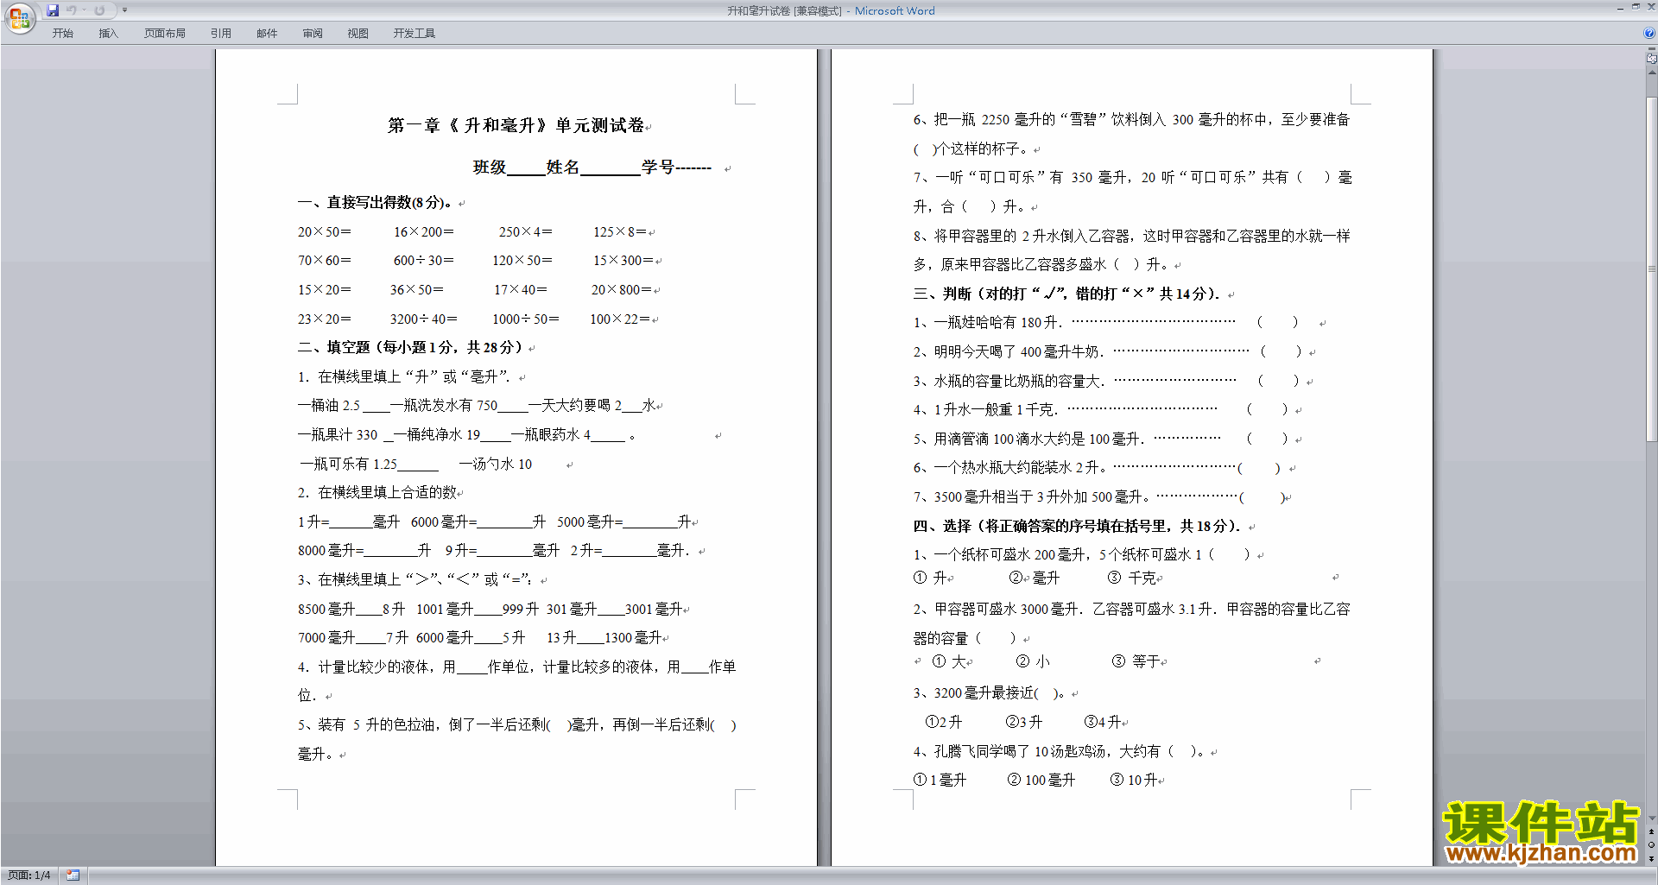Viewport: 1658px width, 885px height.
Task: Click the Undo arrow icon
Action: pos(72,10)
